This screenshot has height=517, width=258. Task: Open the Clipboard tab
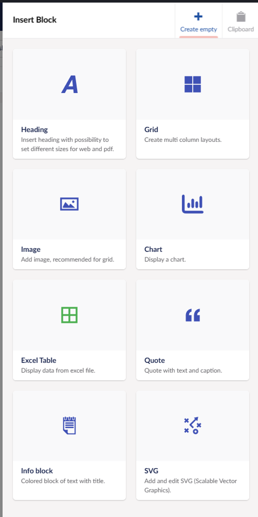click(241, 29)
